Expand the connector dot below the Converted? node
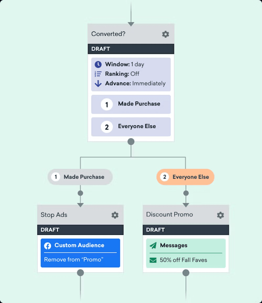This screenshot has height=303, width=262. 131,141
